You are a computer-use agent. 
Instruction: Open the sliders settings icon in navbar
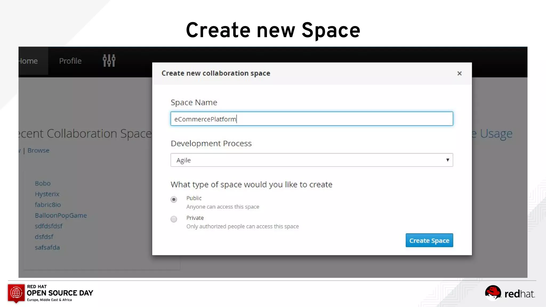pyautogui.click(x=109, y=60)
